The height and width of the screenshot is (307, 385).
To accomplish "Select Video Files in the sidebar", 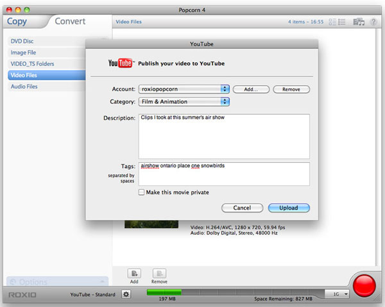I will (x=47, y=75).
